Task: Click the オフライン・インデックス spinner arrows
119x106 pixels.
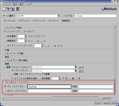Action: click(42, 46)
